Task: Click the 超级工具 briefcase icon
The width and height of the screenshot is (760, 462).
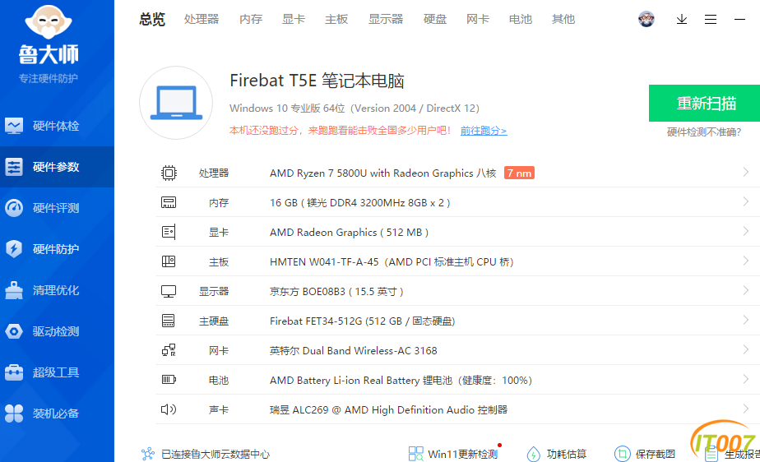Action: 14,372
